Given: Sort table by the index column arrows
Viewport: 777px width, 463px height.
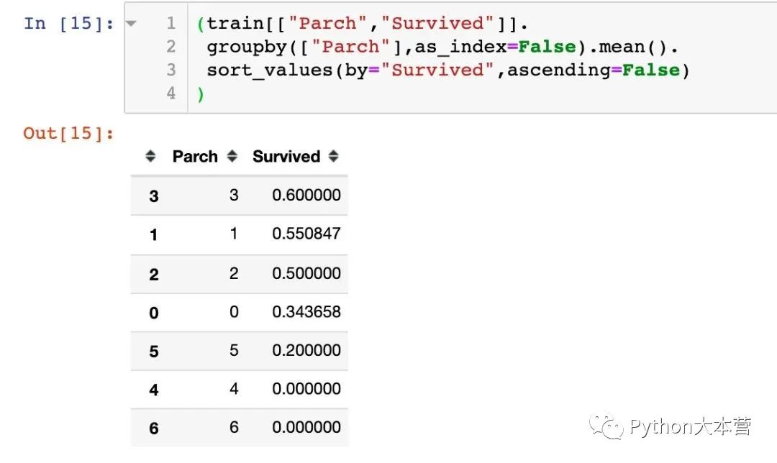Looking at the screenshot, I should [x=150, y=157].
